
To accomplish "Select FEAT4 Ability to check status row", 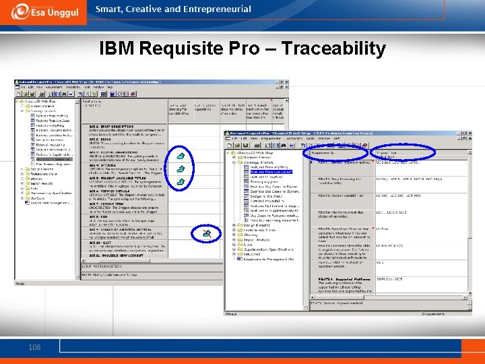I will pyautogui.click(x=342, y=218).
